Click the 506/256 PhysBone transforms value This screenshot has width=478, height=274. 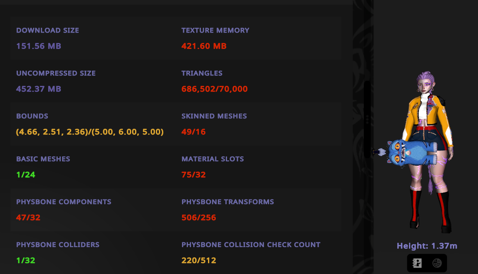coord(199,218)
